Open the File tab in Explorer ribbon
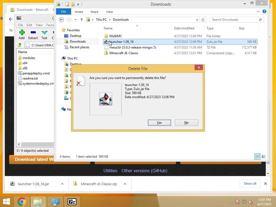276x207 pixels. pos(64,12)
